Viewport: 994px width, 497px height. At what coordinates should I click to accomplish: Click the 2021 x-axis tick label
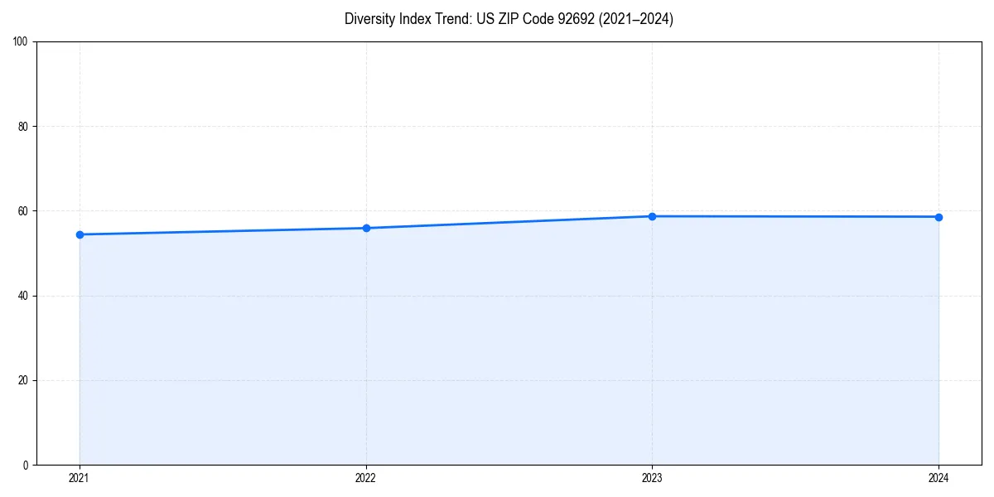point(79,477)
